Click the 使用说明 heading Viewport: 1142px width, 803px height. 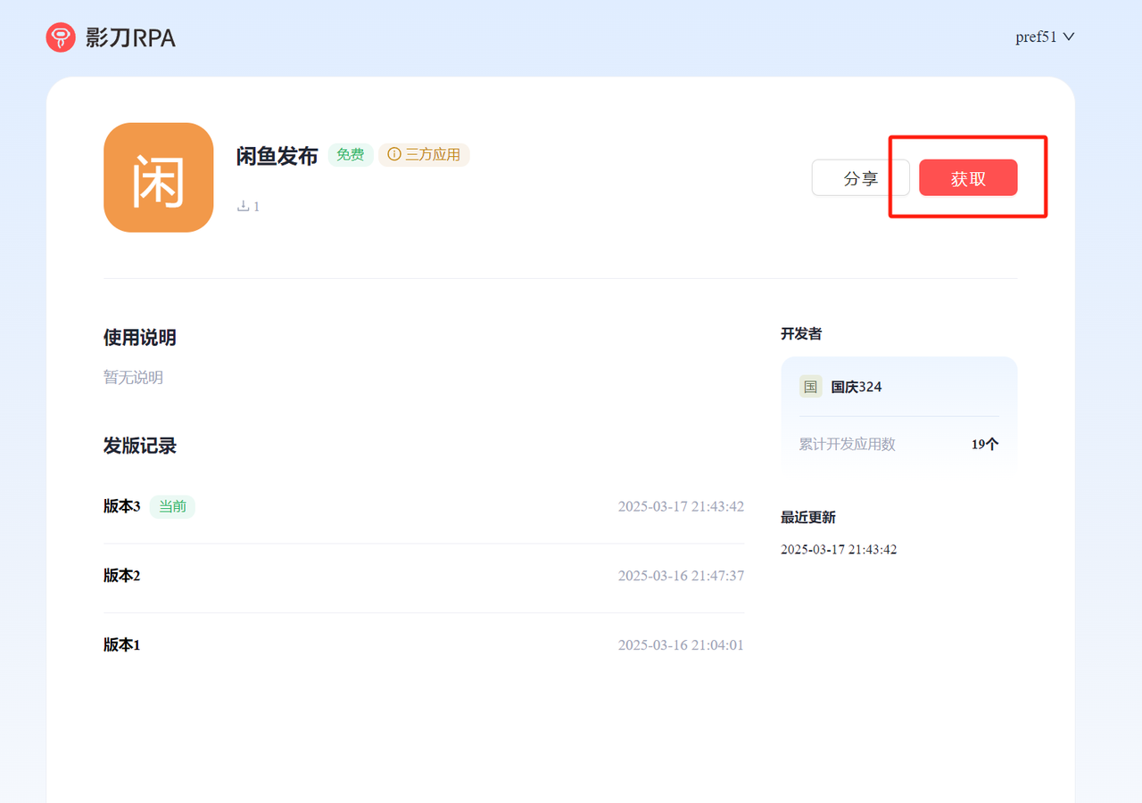(140, 338)
